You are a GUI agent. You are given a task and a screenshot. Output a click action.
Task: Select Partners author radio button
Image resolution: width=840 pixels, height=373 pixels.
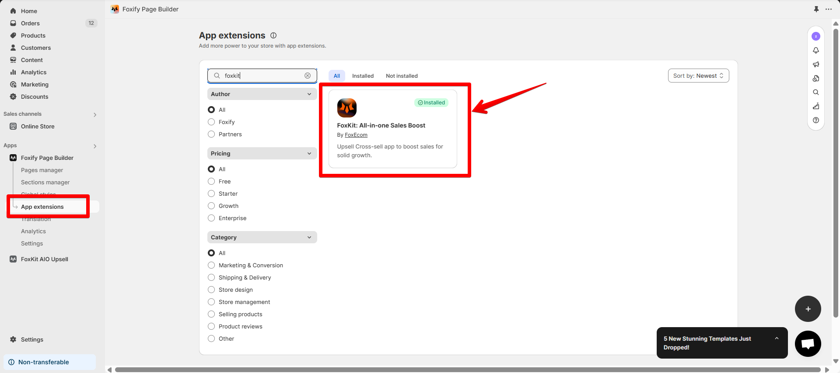(211, 134)
